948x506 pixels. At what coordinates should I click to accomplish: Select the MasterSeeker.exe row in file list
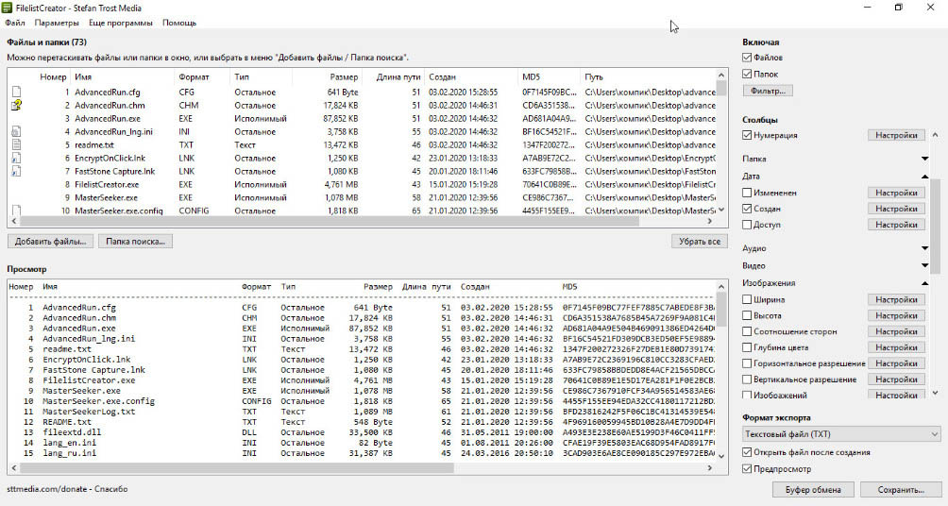pyautogui.click(x=363, y=197)
